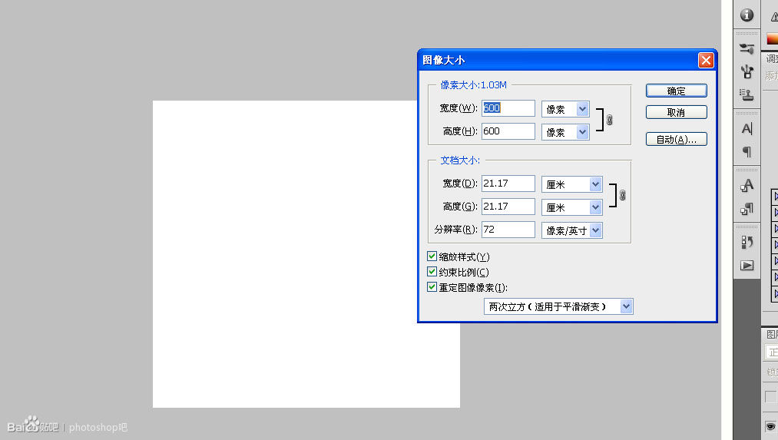The image size is (778, 440).
Task: Uncheck 约束比例 checkbox
Action: click(x=432, y=271)
